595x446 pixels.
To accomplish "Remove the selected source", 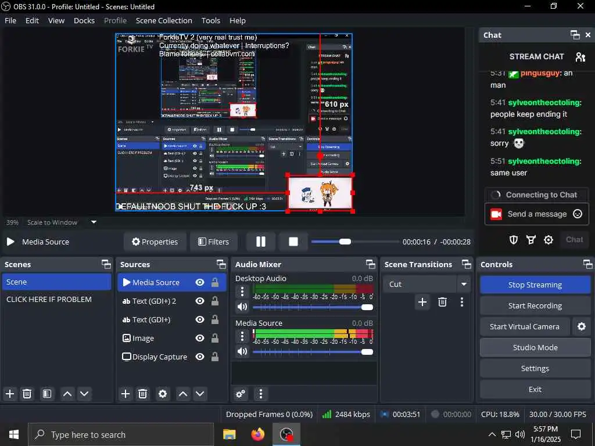I will 142,394.
